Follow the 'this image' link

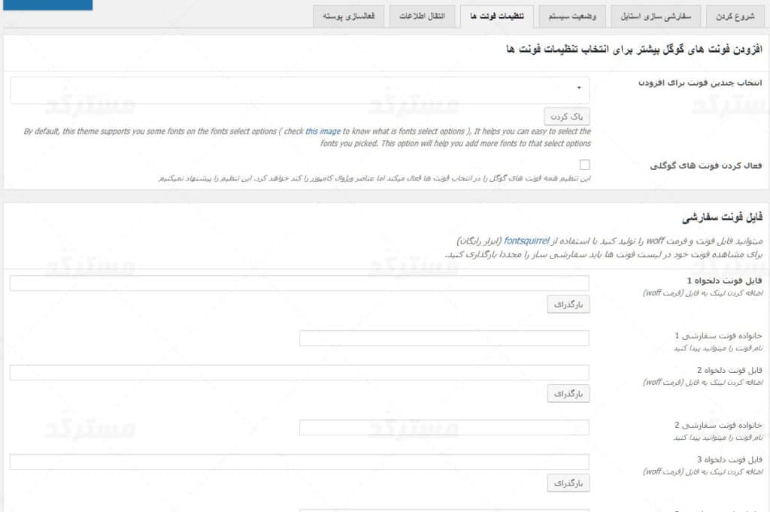coord(322,131)
